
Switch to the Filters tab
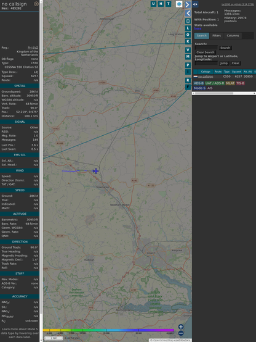(217, 36)
